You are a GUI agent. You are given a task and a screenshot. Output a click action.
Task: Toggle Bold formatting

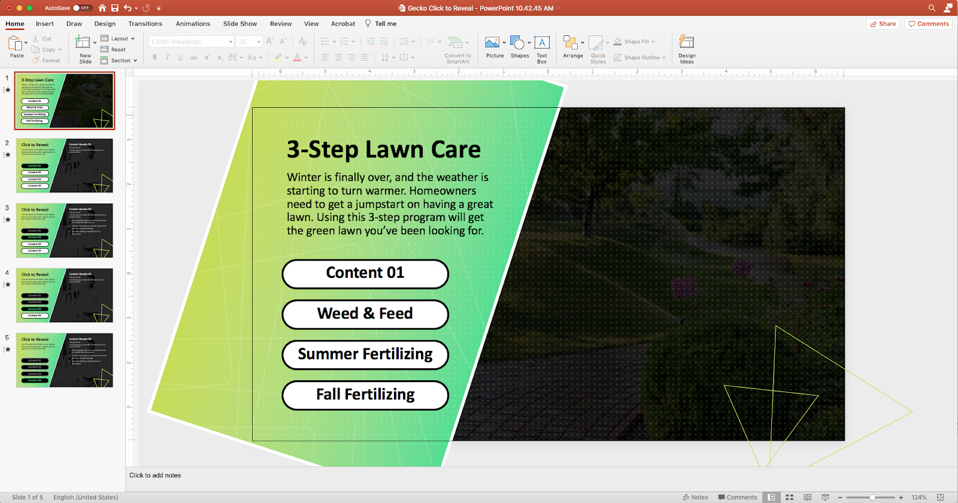point(154,57)
